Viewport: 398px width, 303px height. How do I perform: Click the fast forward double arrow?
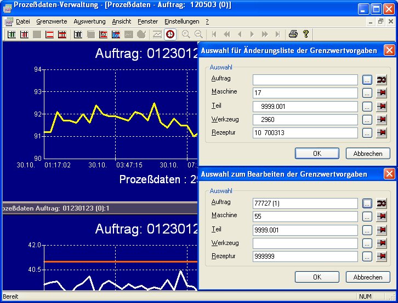pos(265,34)
